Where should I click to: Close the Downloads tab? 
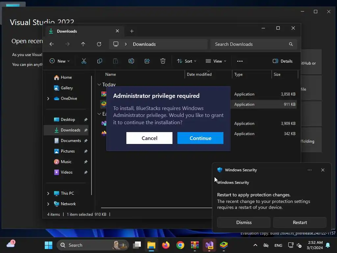click(117, 31)
